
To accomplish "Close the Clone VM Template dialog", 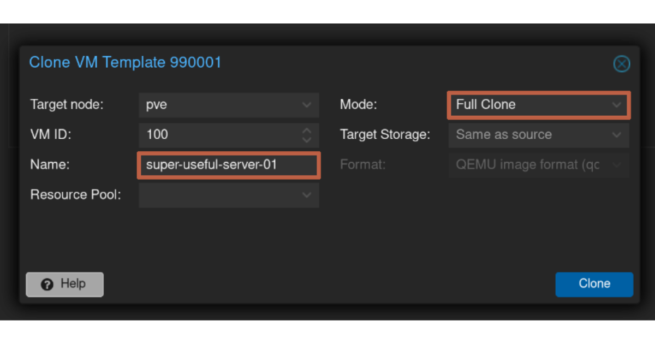I will tap(621, 64).
